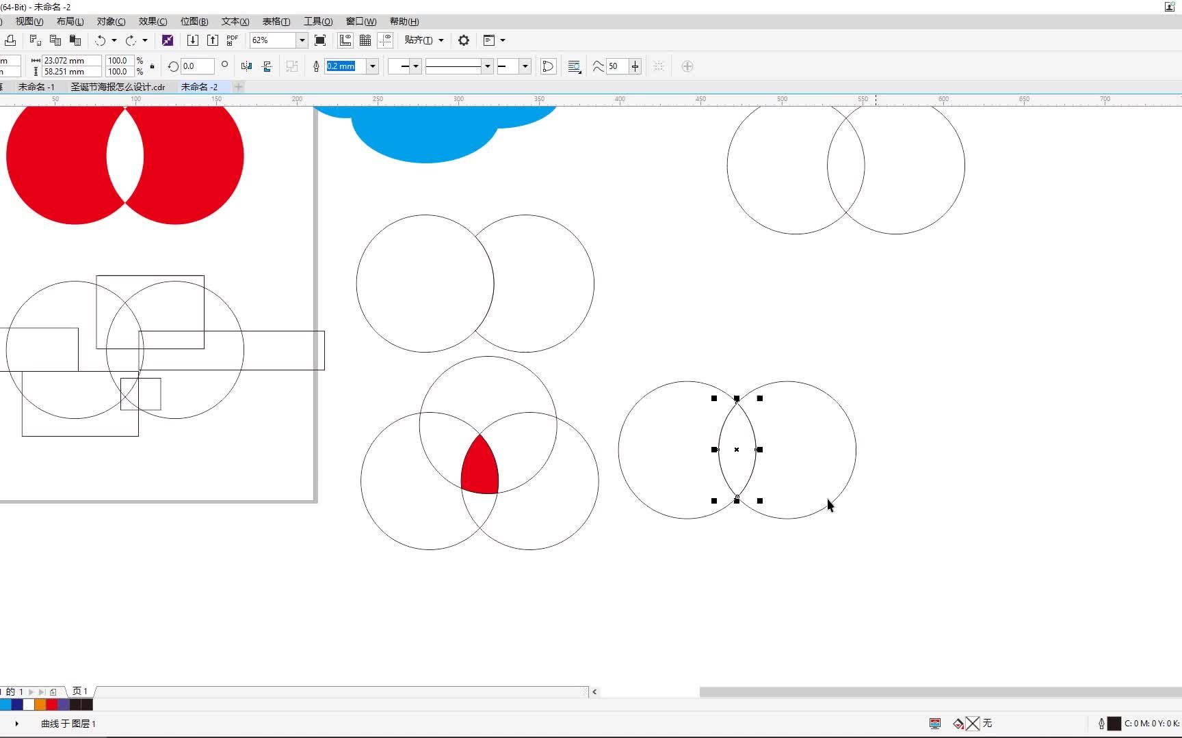Viewport: 1182px width, 738px height.
Task: Open the outline width 0.2 mm dropdown
Action: (x=373, y=66)
